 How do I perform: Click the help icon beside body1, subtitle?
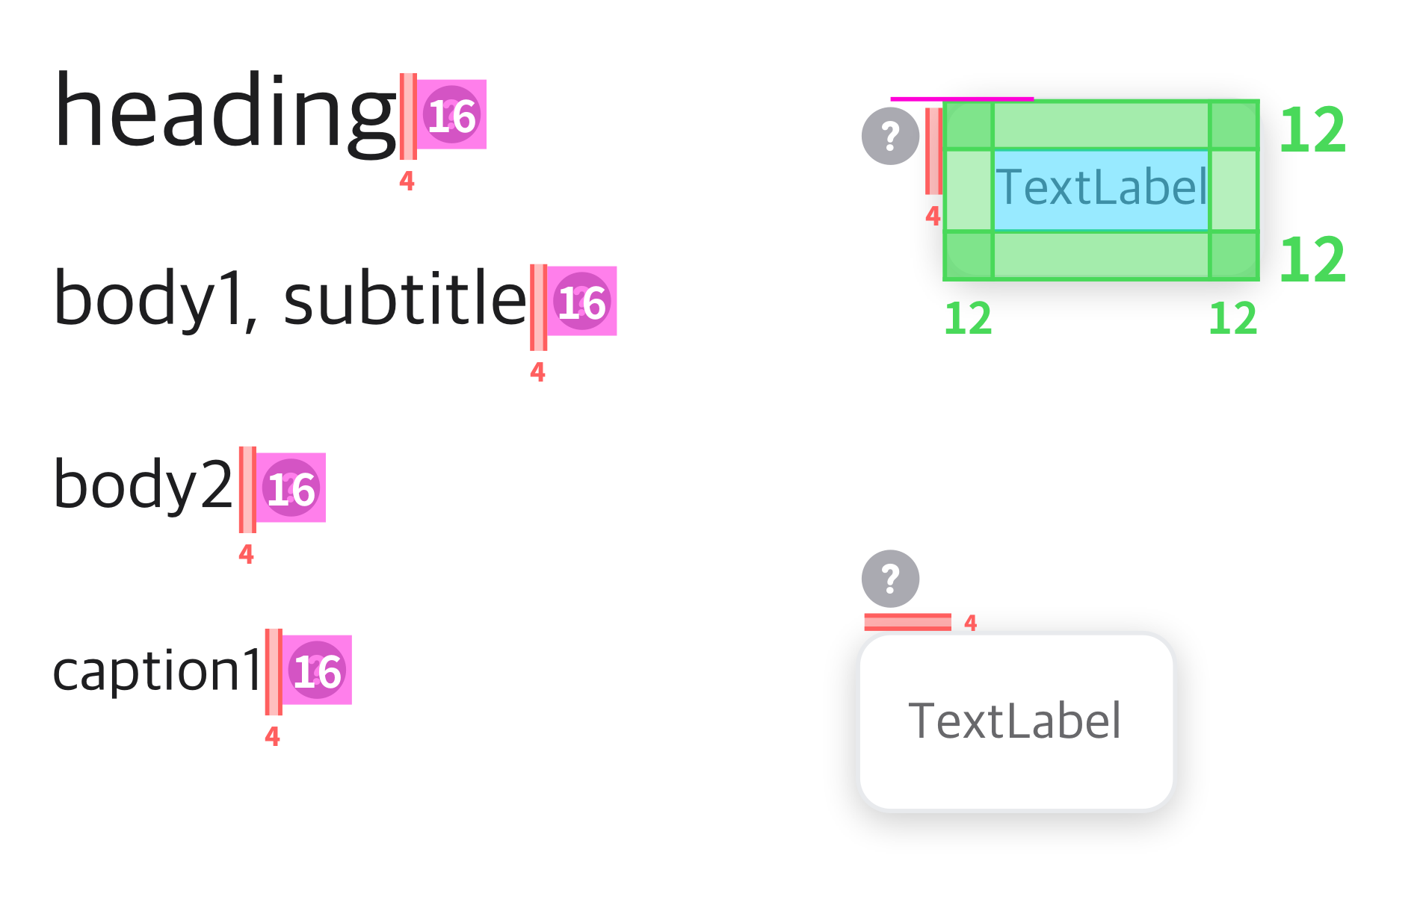[581, 302]
